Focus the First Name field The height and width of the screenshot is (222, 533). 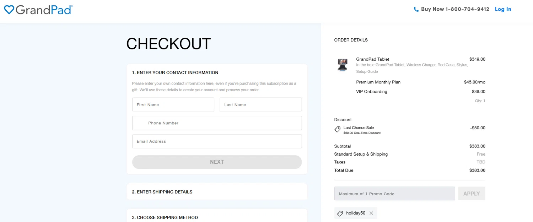(x=173, y=105)
